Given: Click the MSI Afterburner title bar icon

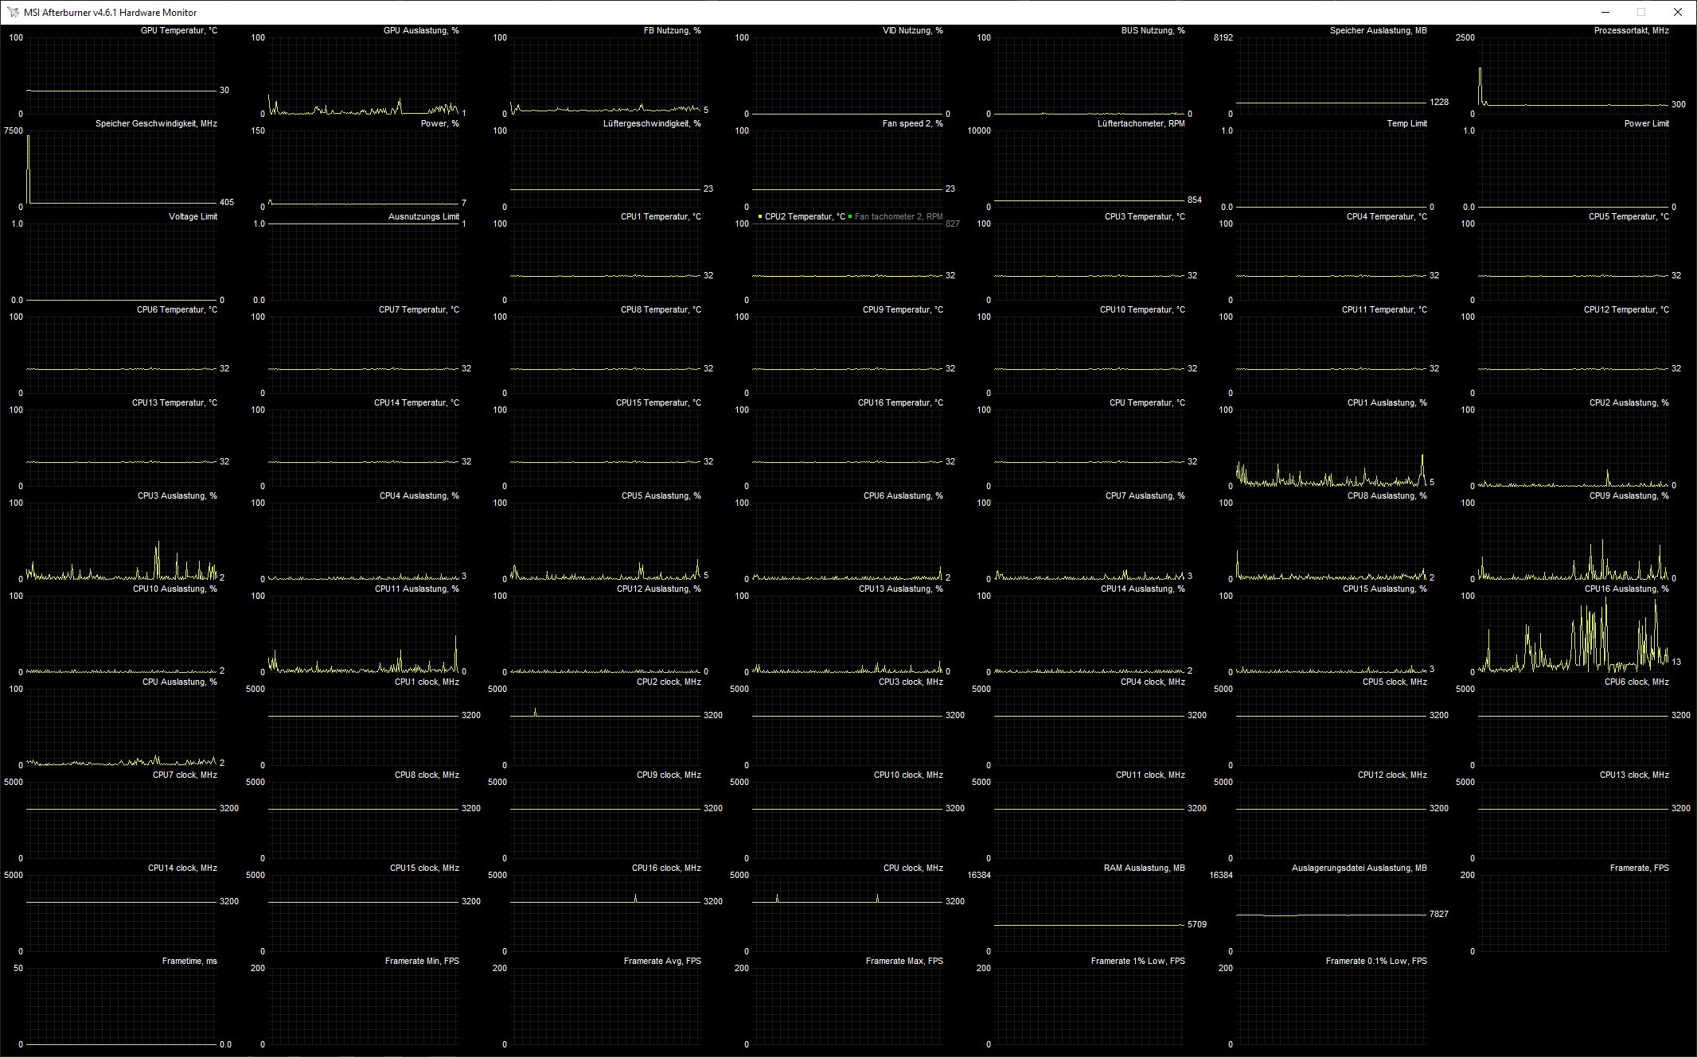Looking at the screenshot, I should 13,12.
